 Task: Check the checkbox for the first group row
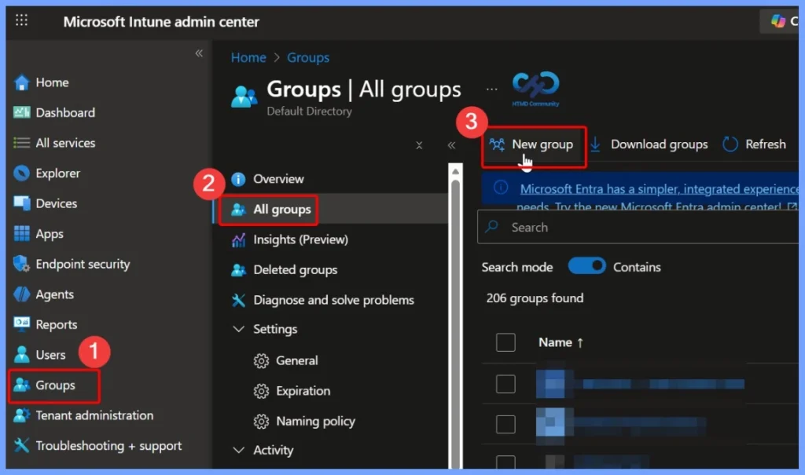coord(505,385)
